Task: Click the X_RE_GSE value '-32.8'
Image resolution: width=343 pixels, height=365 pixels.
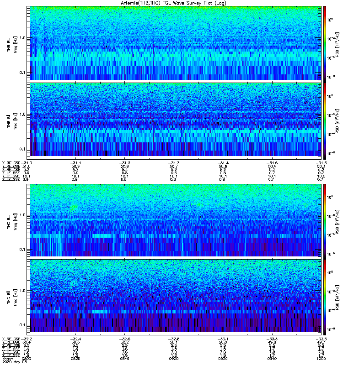Action: click(174, 339)
